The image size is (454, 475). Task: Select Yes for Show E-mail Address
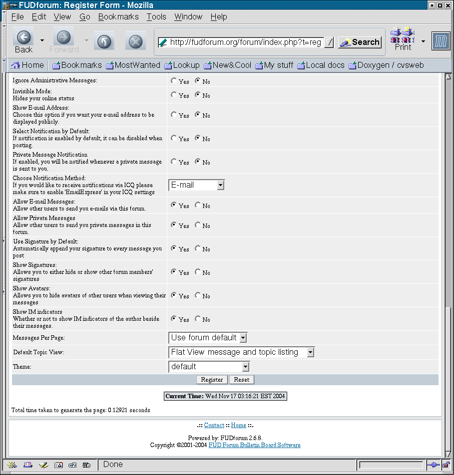173,114
